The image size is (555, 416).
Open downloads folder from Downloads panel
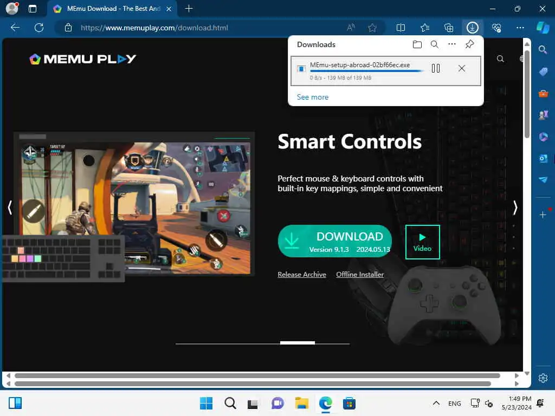417,44
